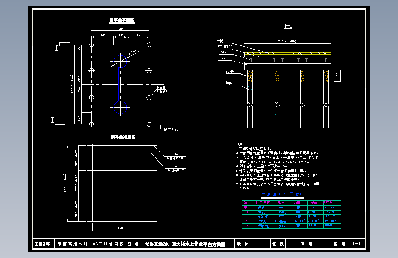The height and width of the screenshot is (258, 398).
Task: Click the "桥中心线" label below the plan view
Action: [x=171, y=130]
